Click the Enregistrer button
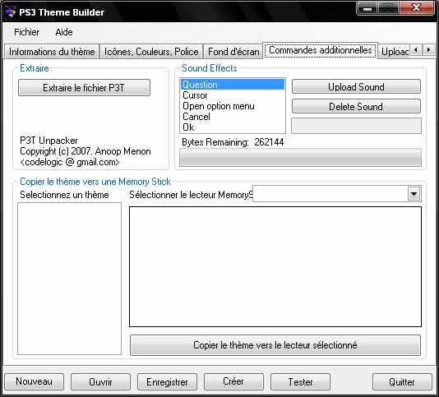The image size is (439, 397). click(167, 381)
